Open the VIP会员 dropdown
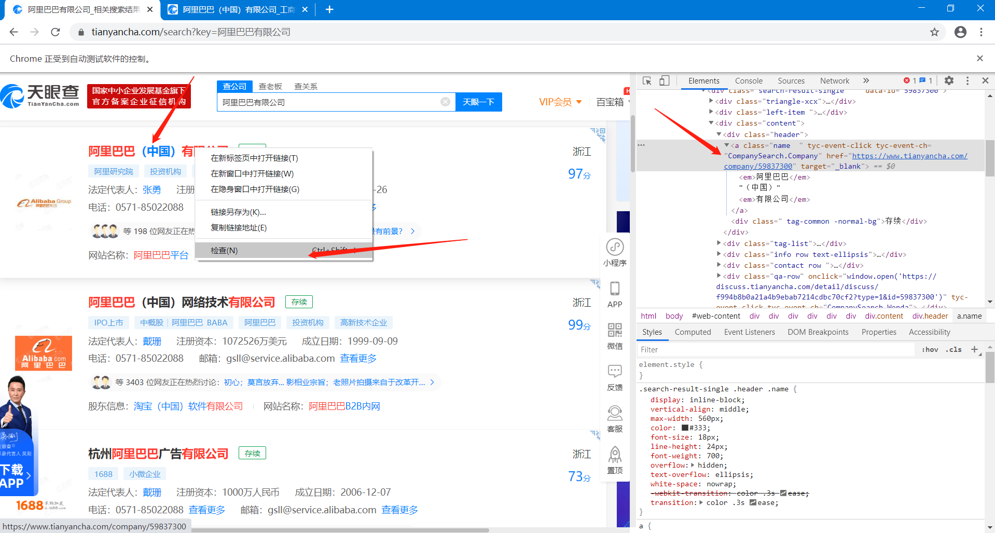The image size is (995, 533). pyautogui.click(x=560, y=102)
